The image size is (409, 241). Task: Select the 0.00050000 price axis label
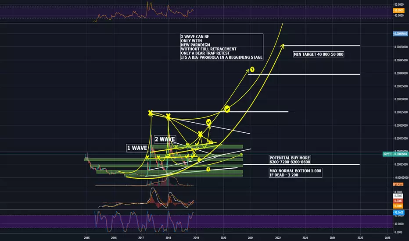click(x=401, y=47)
